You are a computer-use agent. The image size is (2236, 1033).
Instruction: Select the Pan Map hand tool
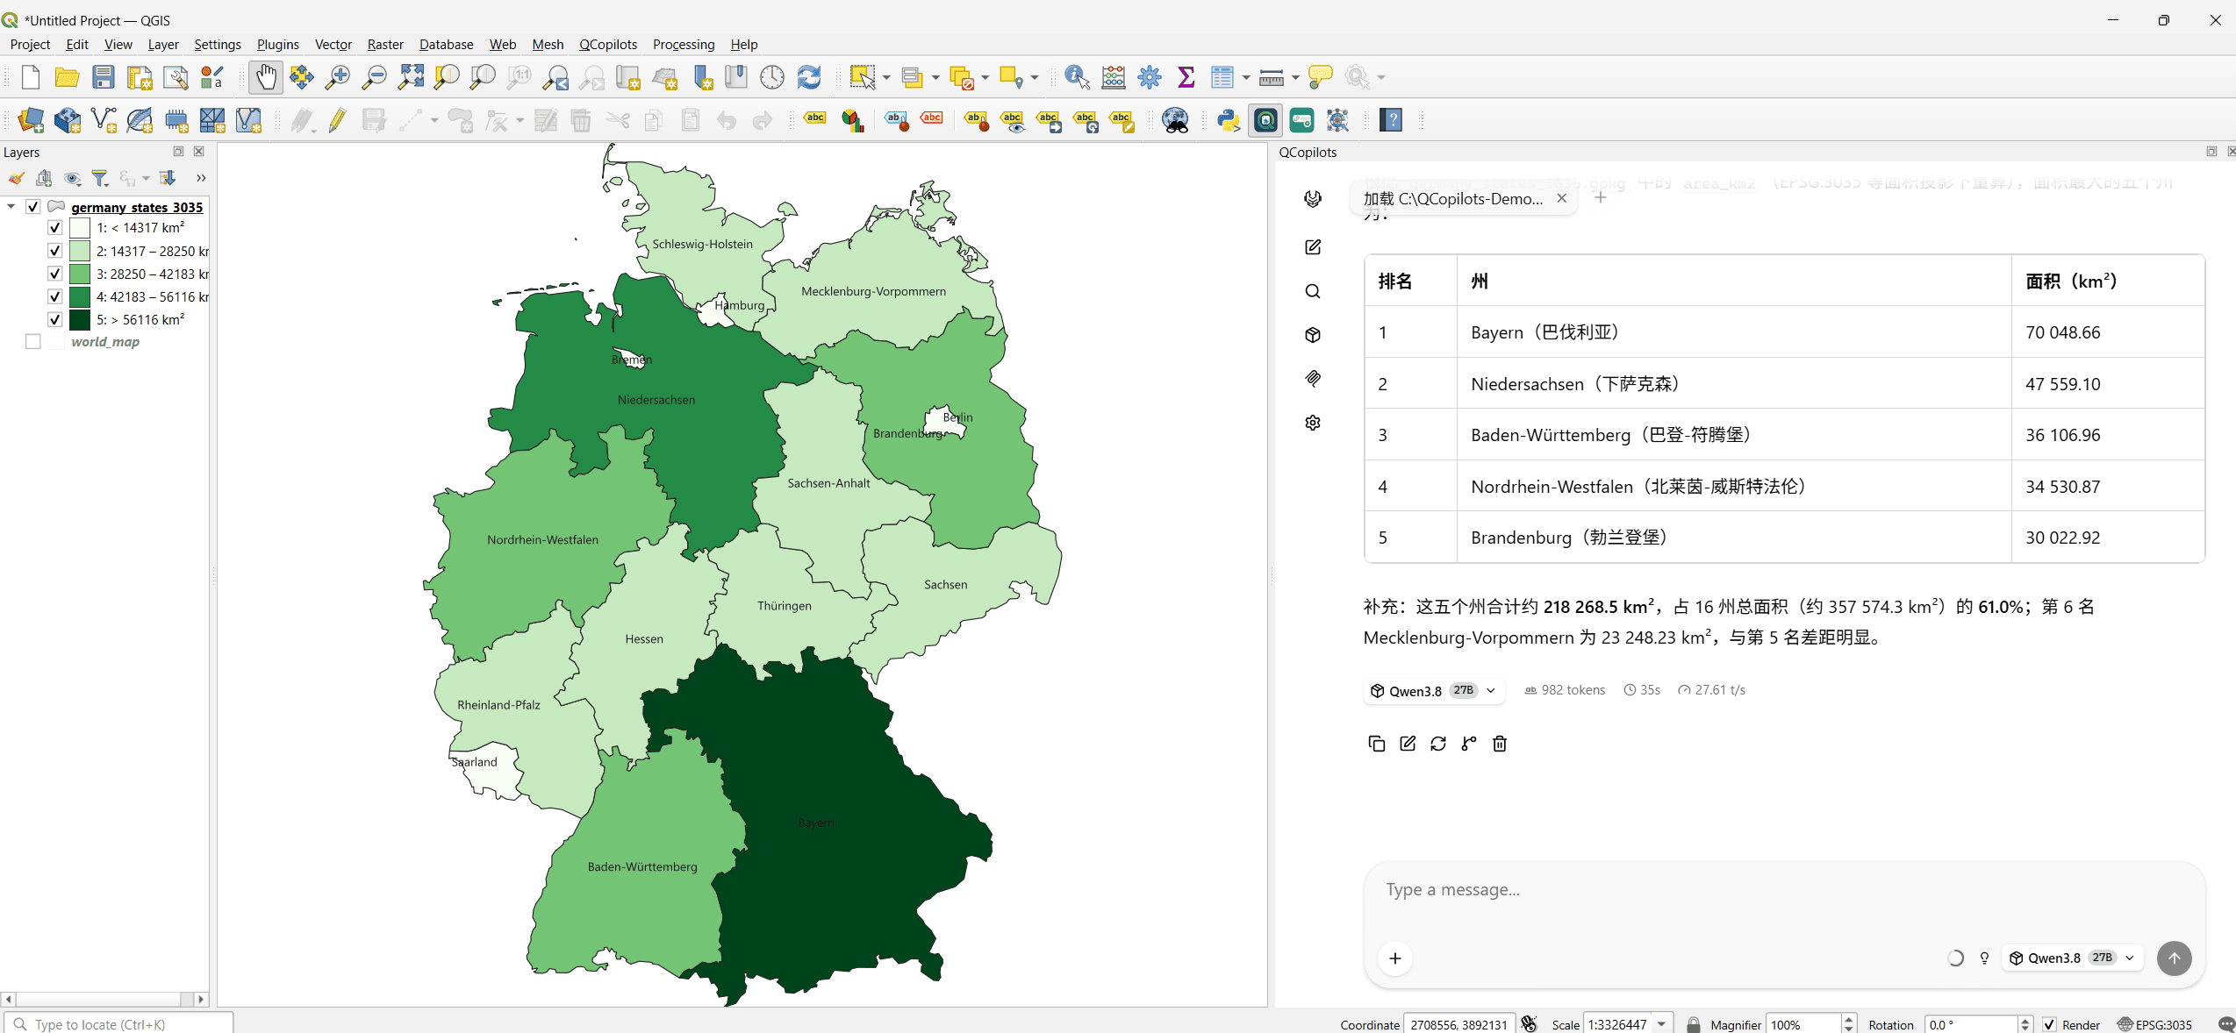coord(266,77)
